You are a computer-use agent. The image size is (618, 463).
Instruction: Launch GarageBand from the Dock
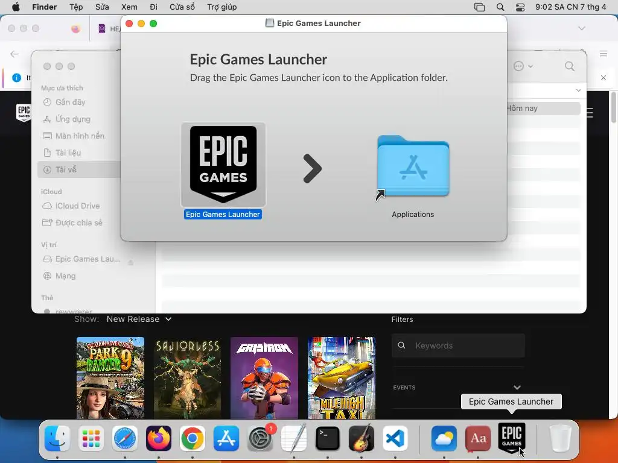point(362,438)
